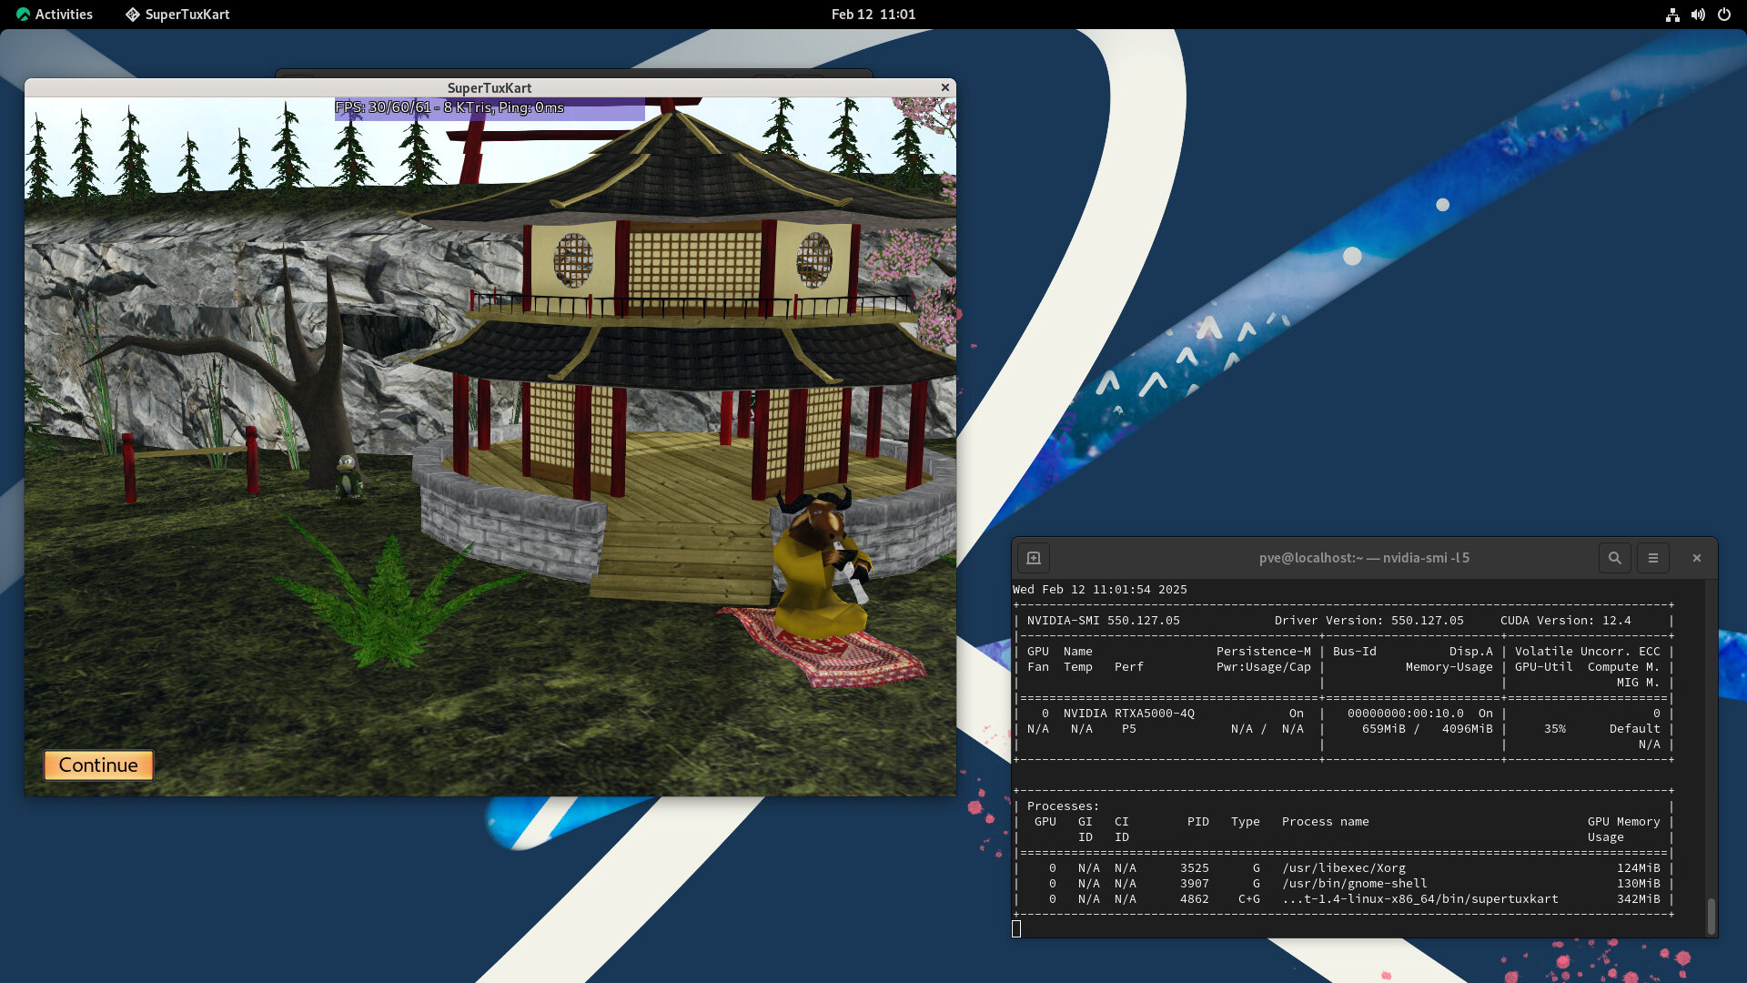Click the PID value 4862
Screen dimensions: 1747x983
(x=1195, y=899)
